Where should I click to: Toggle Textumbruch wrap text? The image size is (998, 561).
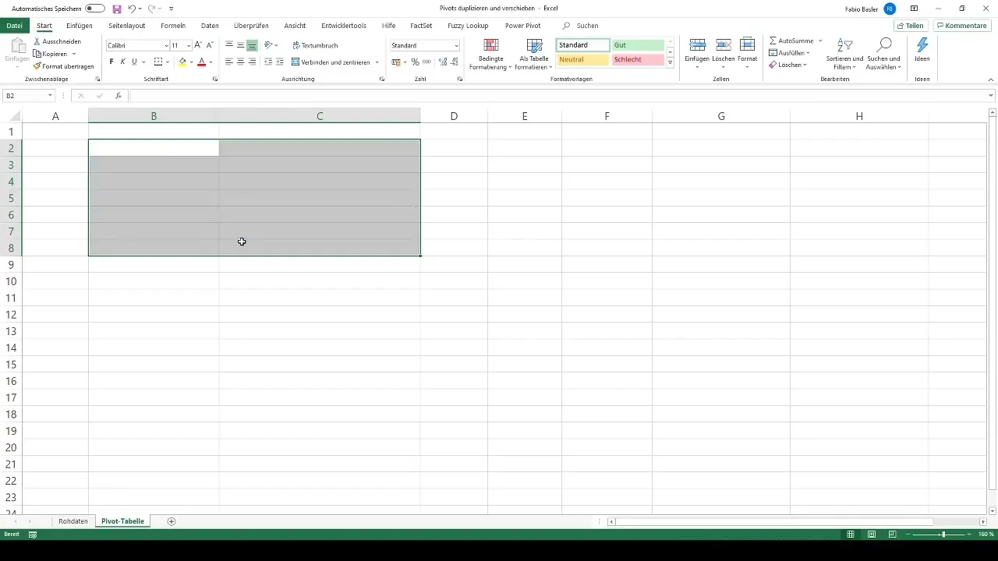click(316, 45)
